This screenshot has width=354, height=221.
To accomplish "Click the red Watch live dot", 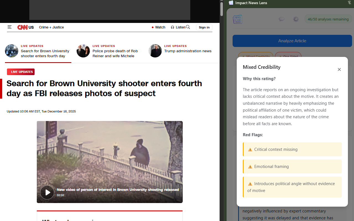I will point(153,27).
